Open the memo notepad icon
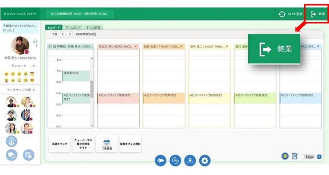Image resolution: width=329 pixels, height=175 pixels. pos(295,156)
